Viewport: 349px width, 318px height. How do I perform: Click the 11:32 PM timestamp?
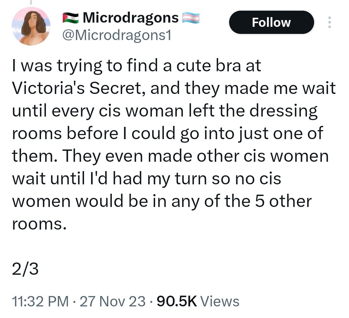[x=40, y=302]
